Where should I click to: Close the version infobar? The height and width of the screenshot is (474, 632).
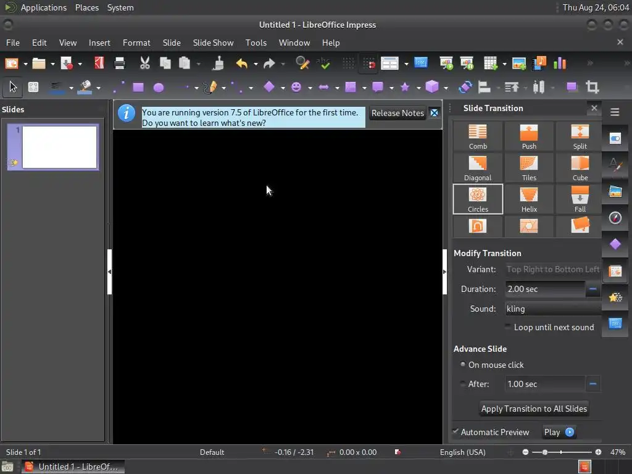click(x=434, y=113)
